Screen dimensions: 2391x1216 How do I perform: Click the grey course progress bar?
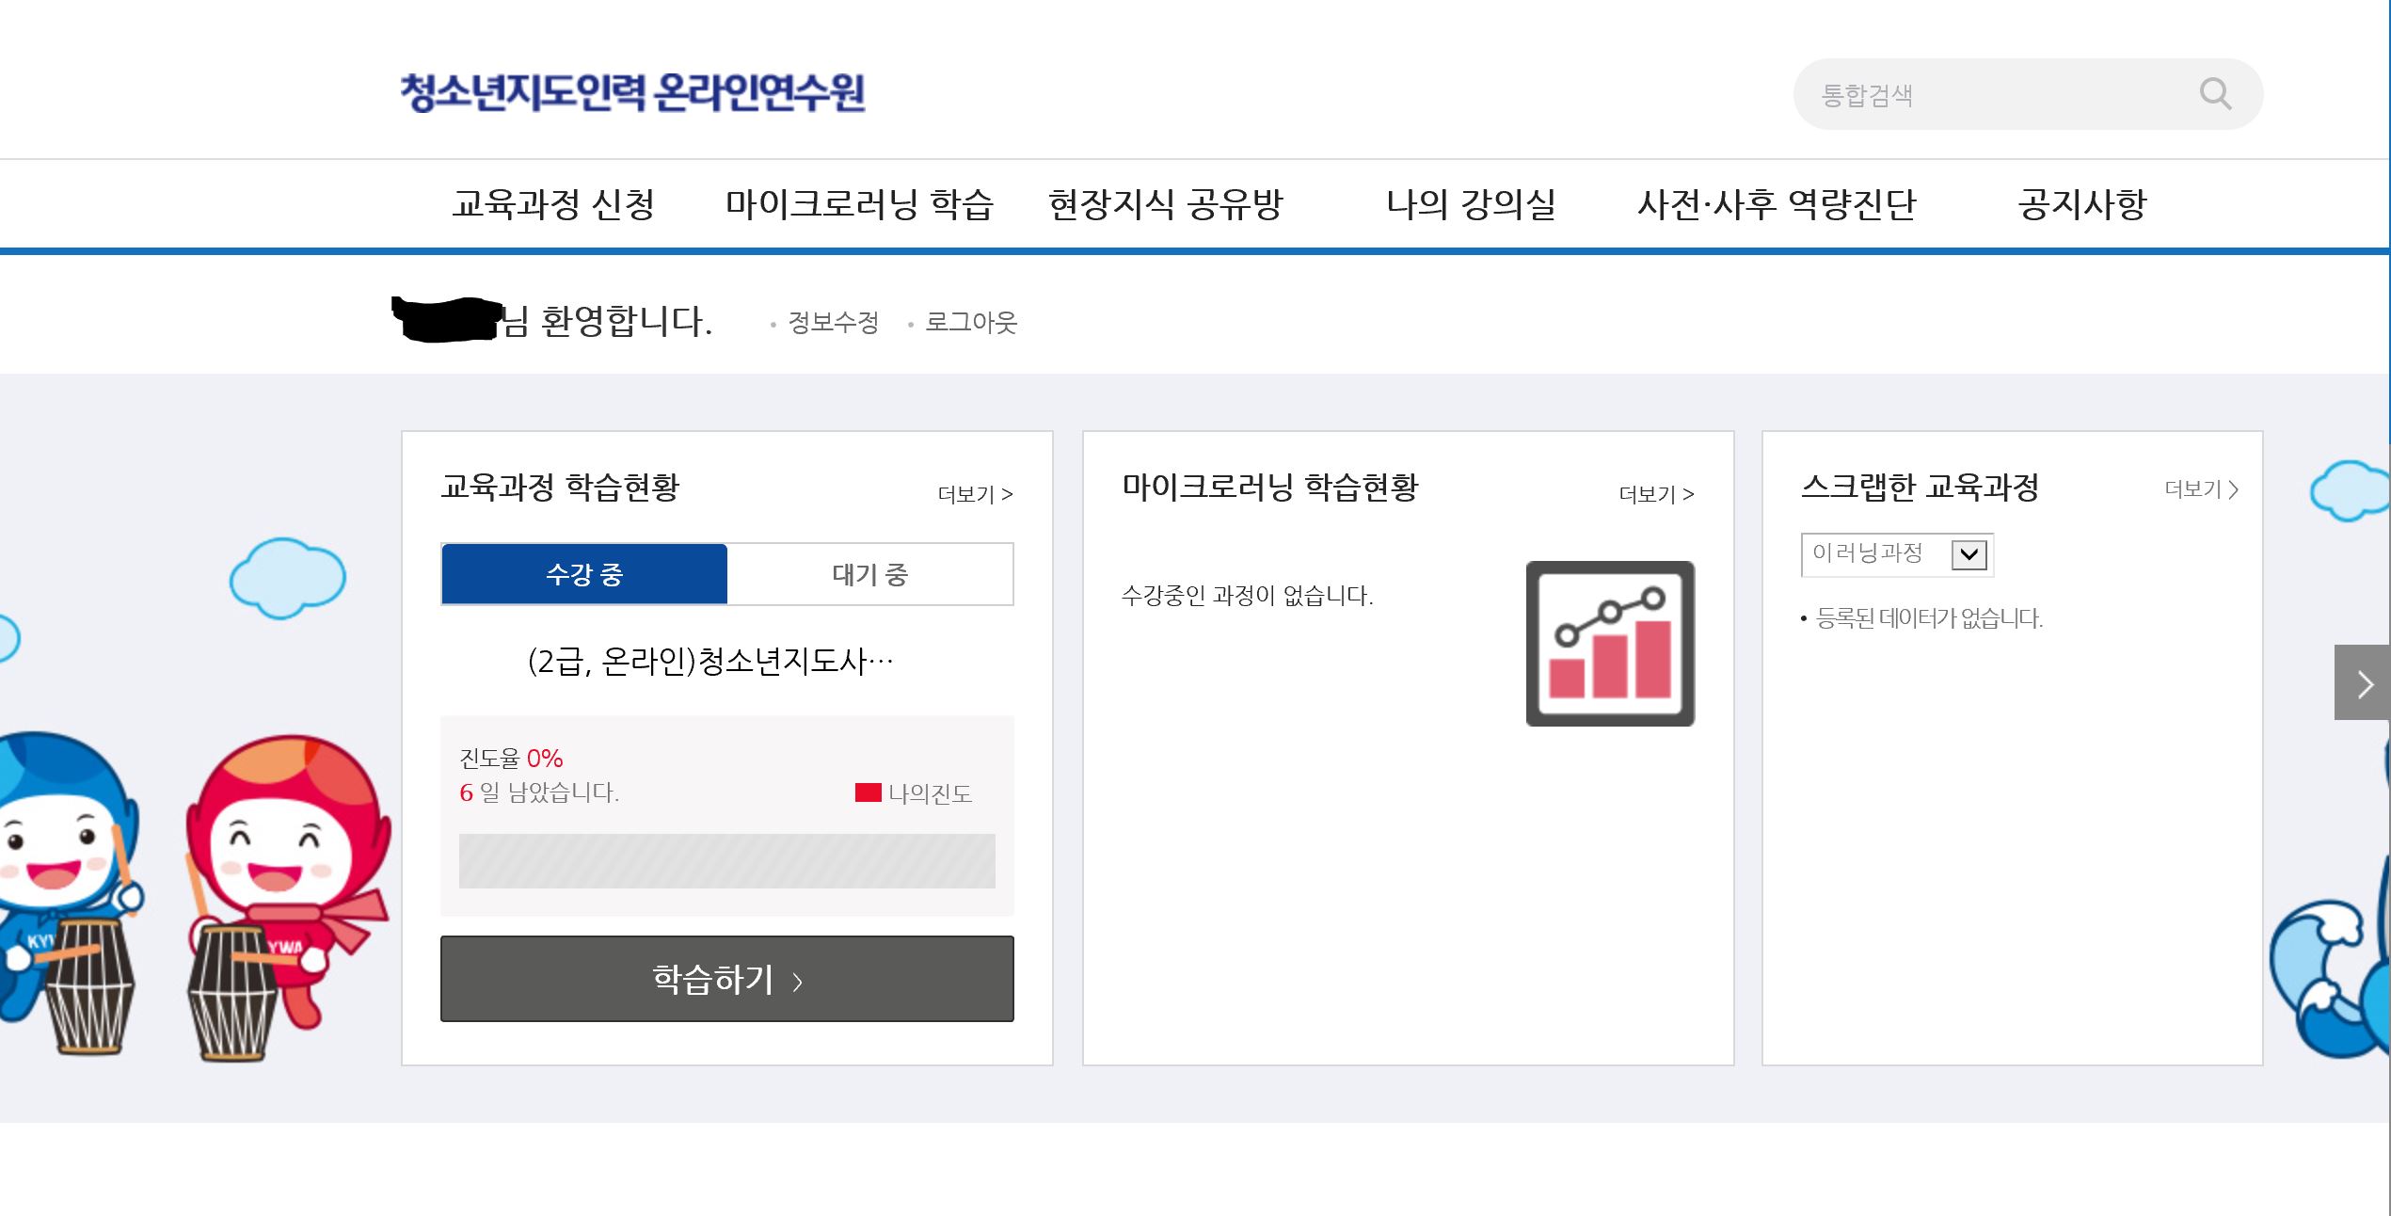(x=726, y=861)
